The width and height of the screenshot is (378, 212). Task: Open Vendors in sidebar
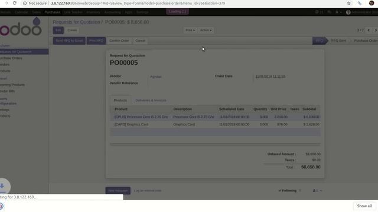pos(5,65)
